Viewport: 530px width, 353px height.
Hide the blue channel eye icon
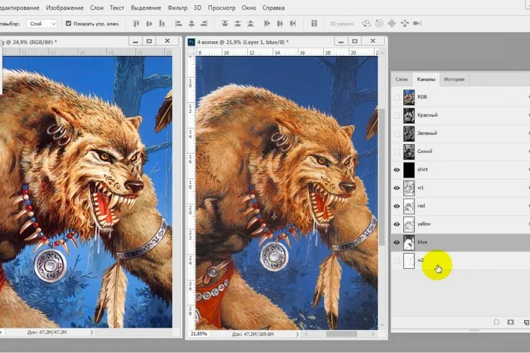[x=397, y=242]
